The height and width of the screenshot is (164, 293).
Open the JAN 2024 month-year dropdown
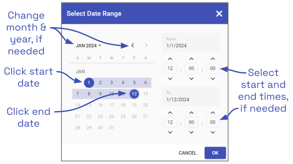pos(88,46)
